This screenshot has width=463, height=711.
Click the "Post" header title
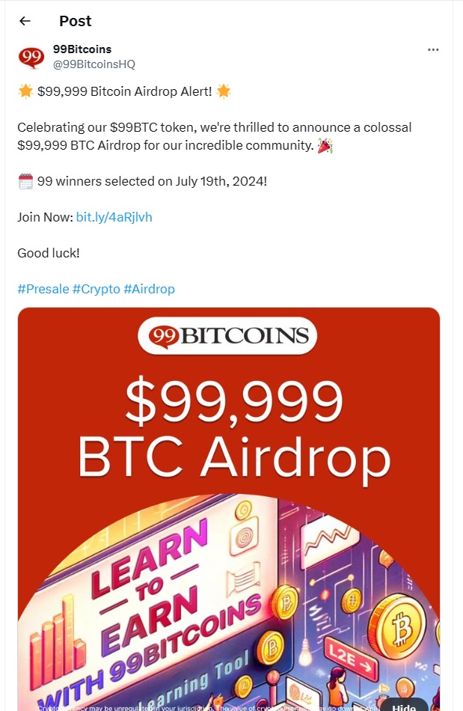pyautogui.click(x=75, y=21)
